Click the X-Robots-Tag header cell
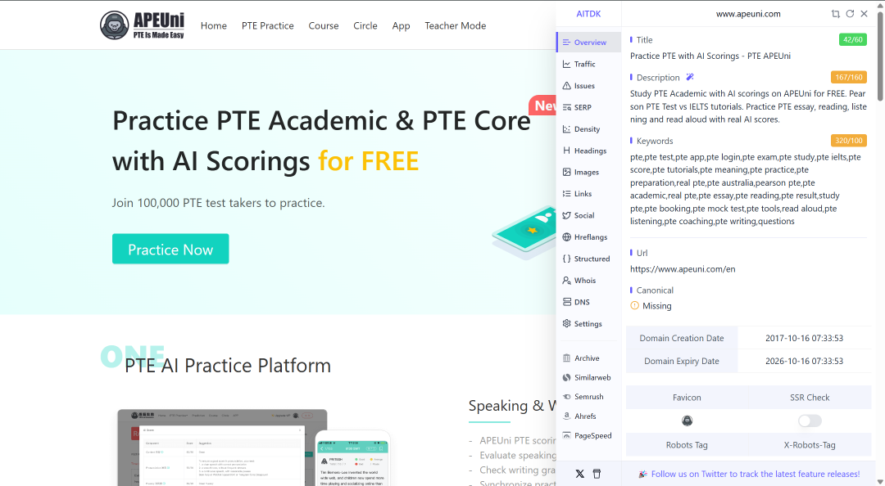 [x=810, y=445]
